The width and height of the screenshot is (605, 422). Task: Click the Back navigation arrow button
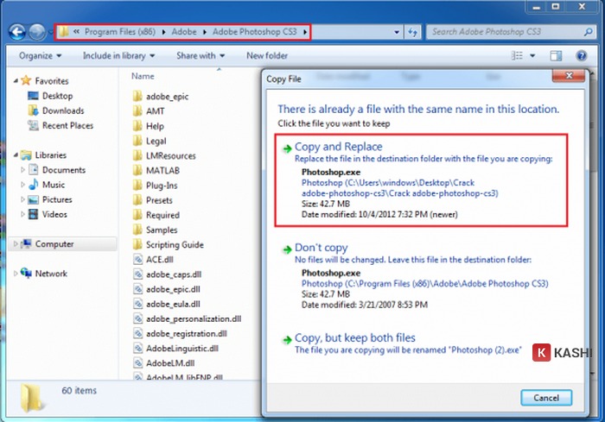click(x=17, y=32)
